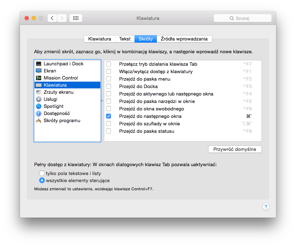
Task: Select Launchpad i Dock category
Action: tap(67, 64)
